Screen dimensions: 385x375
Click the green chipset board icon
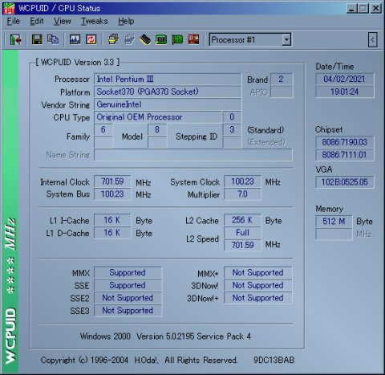pos(161,39)
